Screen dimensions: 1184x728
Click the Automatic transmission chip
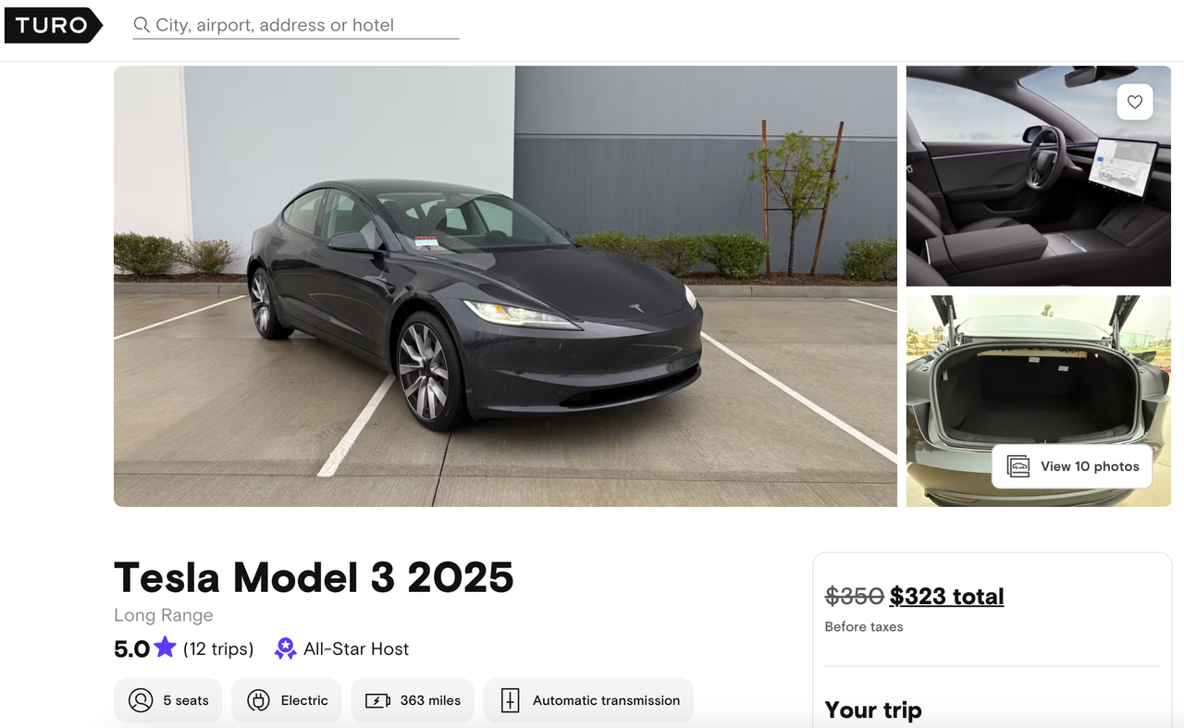pyautogui.click(x=588, y=700)
